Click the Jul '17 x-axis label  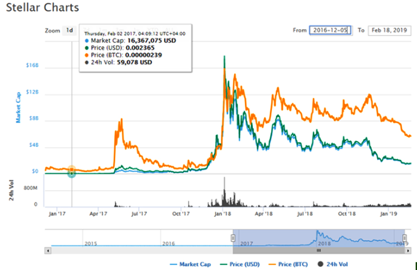139,213
